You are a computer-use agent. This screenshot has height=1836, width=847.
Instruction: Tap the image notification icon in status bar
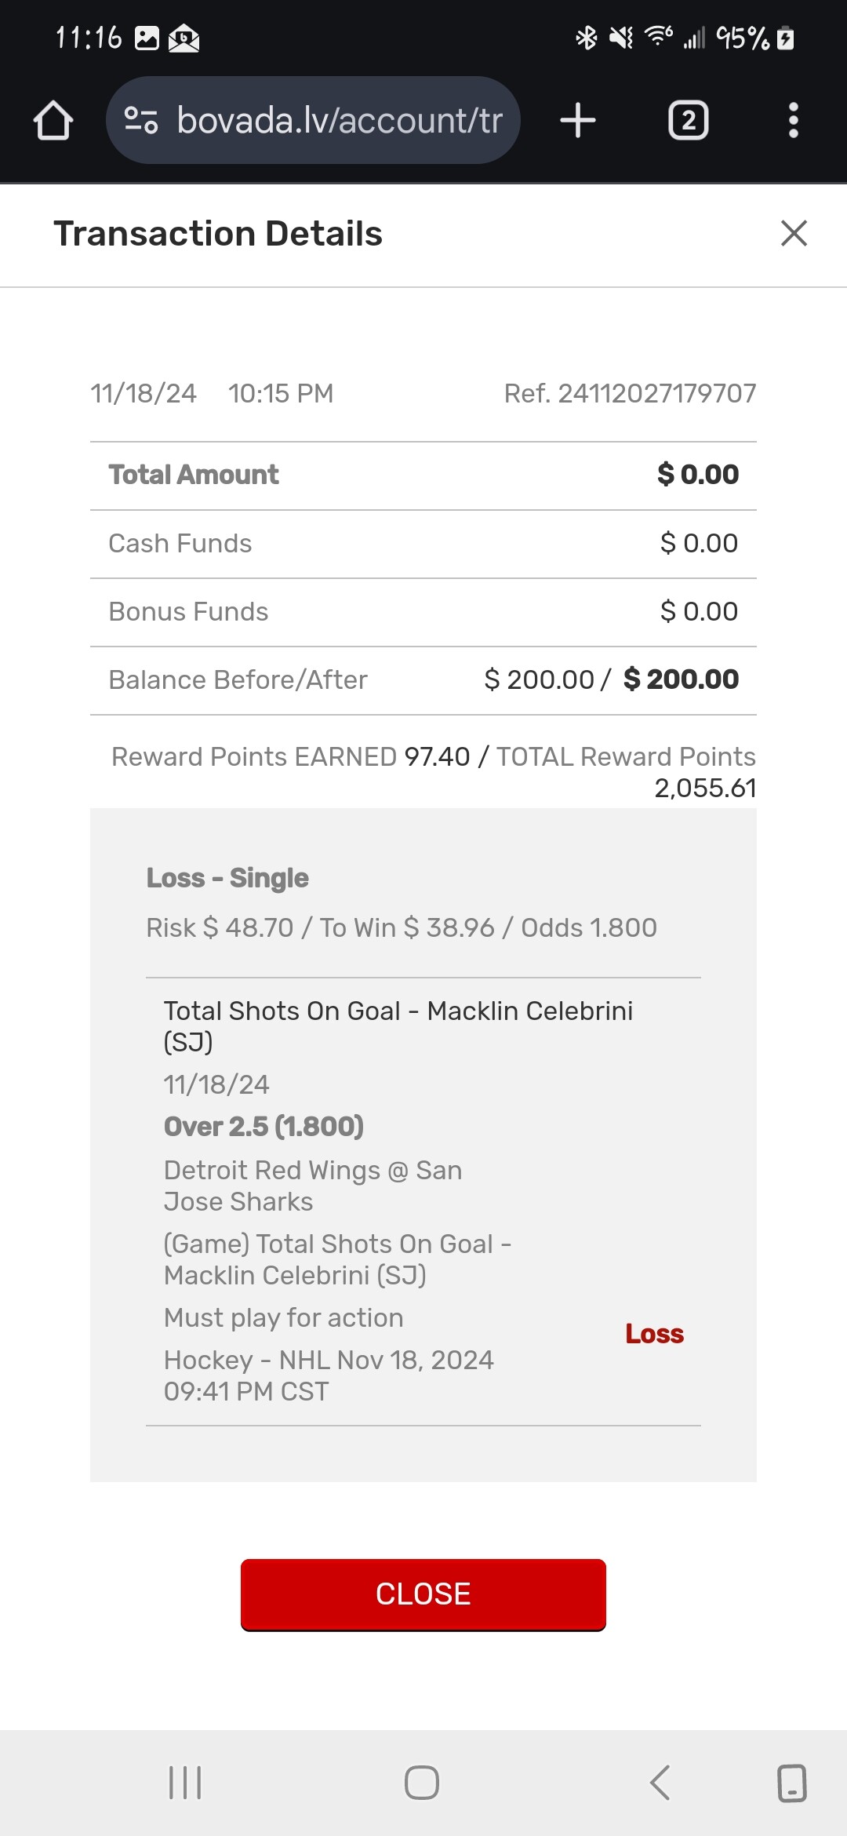147,38
